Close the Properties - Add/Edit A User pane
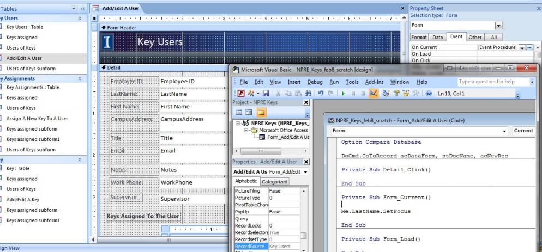 point(306,162)
